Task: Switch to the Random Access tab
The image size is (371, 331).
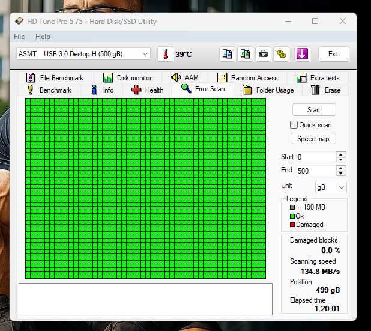Action: pyautogui.click(x=247, y=78)
